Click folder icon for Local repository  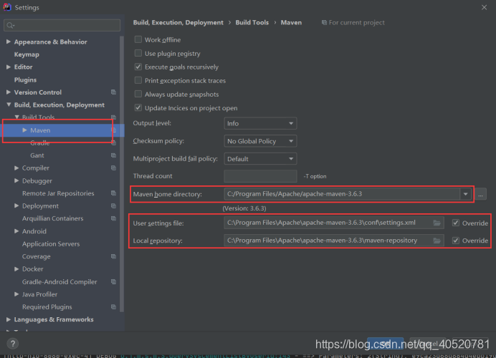pyautogui.click(x=437, y=241)
